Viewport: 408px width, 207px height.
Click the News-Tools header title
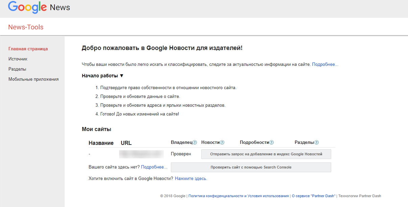[x=26, y=27]
